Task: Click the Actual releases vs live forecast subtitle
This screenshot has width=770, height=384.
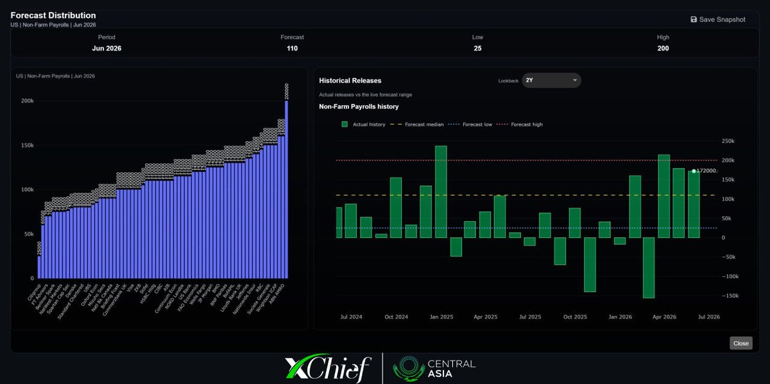Action: point(365,94)
